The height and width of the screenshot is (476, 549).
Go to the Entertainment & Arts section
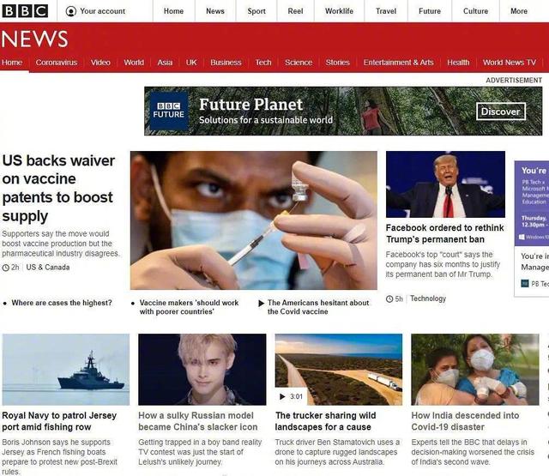click(398, 63)
